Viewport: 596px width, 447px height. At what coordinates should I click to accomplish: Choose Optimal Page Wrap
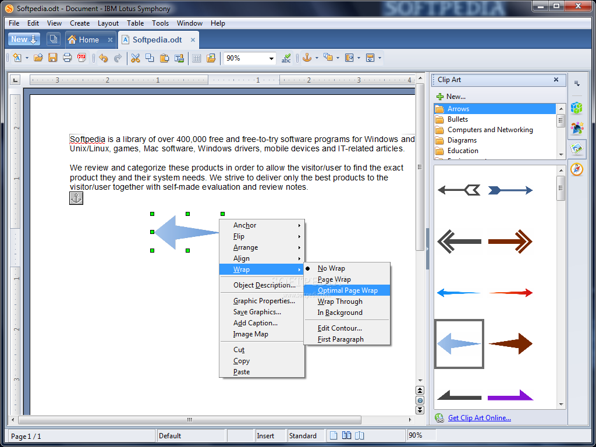click(347, 290)
